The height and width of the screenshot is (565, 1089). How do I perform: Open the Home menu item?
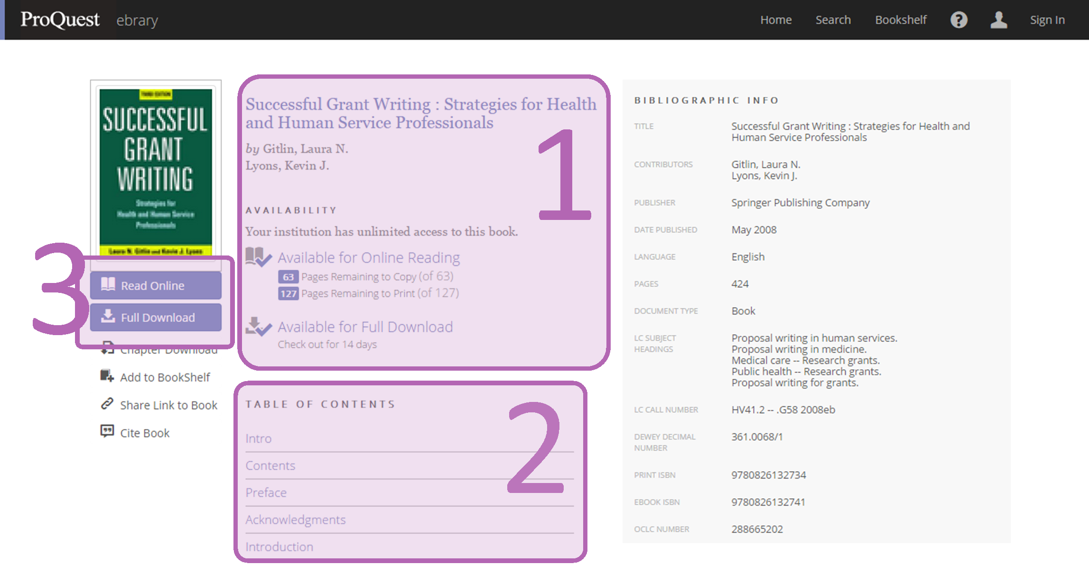coord(776,20)
